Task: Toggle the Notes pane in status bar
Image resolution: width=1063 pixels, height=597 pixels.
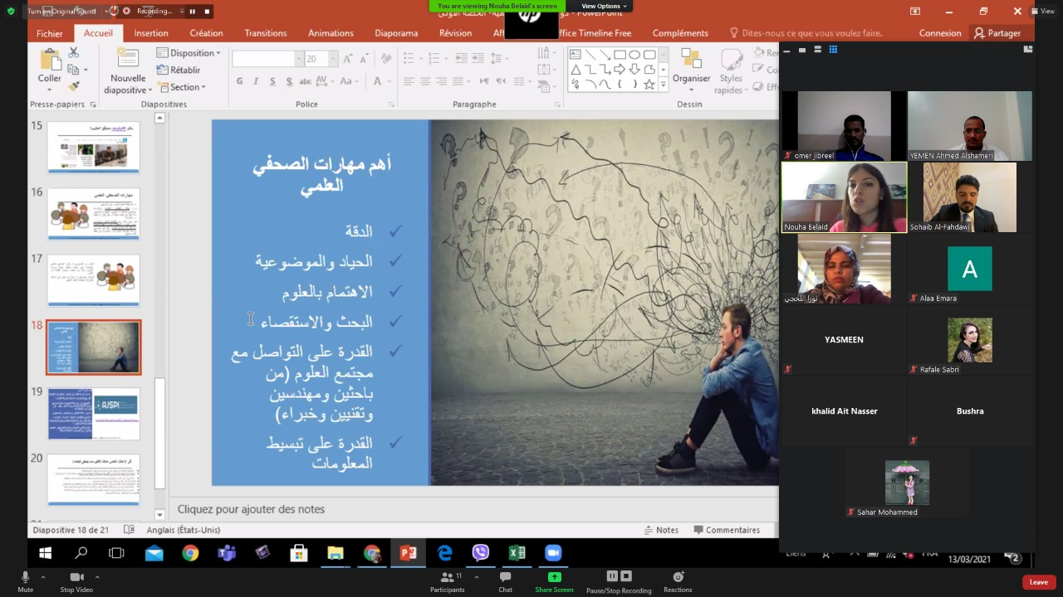Action: pyautogui.click(x=661, y=530)
